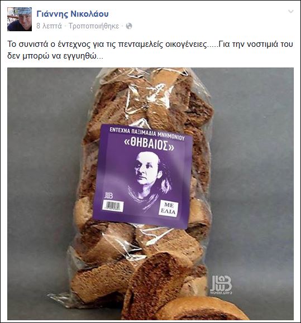Click the 'δεν μπορώ να εγγυηθώ...' text line

click(x=55, y=56)
